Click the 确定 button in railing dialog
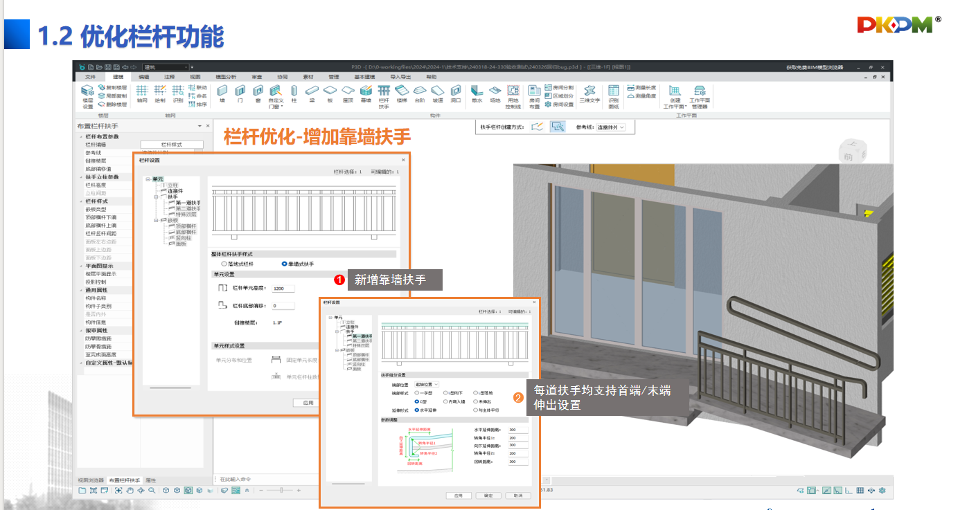 click(488, 495)
